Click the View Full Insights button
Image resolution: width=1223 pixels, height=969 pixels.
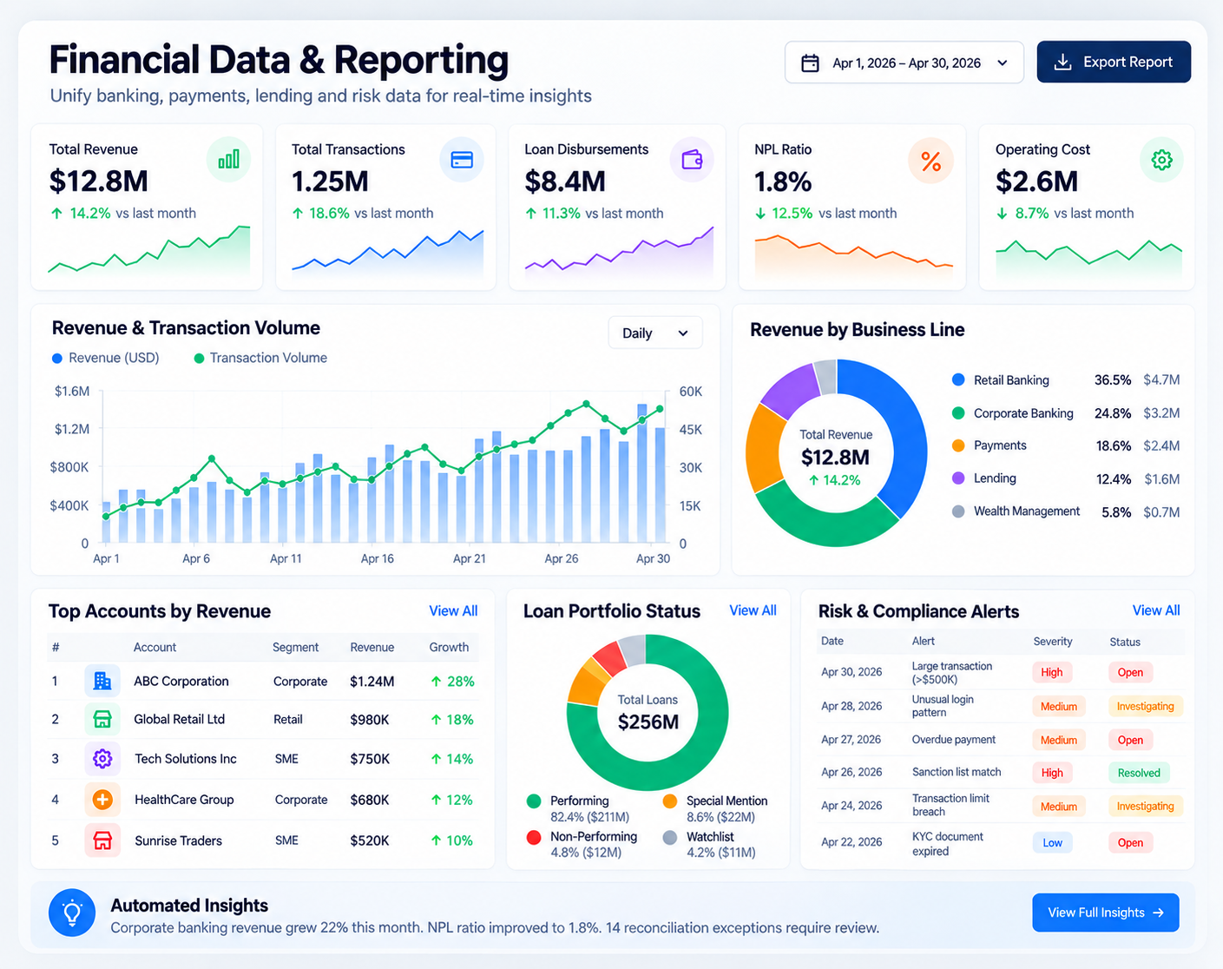coord(1105,913)
